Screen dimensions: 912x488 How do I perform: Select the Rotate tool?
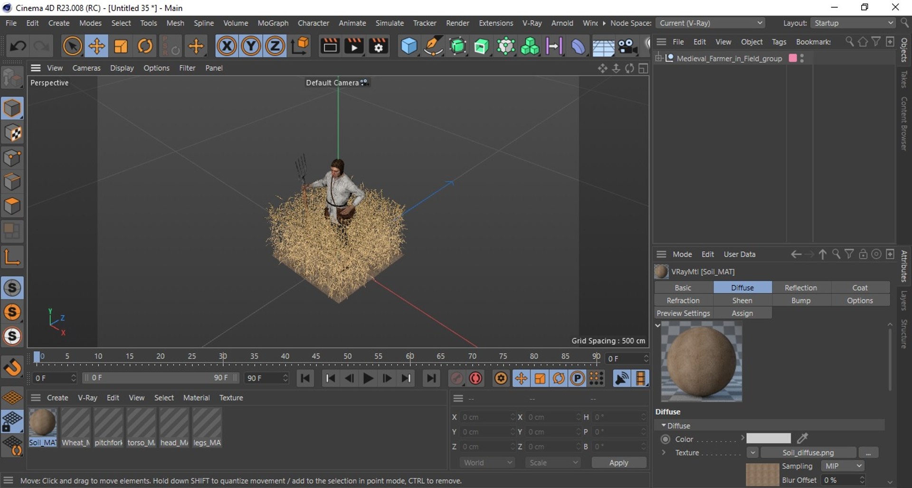[x=145, y=47]
